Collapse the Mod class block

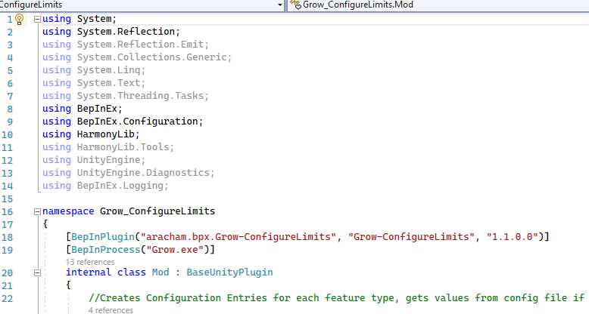(x=60, y=272)
